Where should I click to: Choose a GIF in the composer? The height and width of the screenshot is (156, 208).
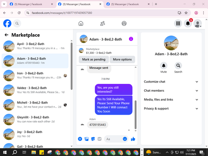tap(99, 139)
